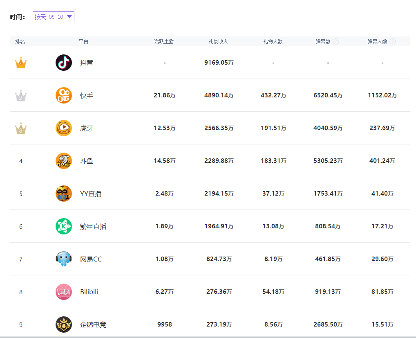
Task: Click the 抖音 TikTok logo icon
Action: point(64,63)
